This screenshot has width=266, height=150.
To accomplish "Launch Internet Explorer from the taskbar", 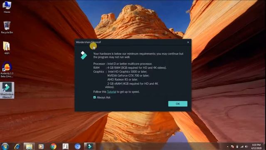I will 17,146.
